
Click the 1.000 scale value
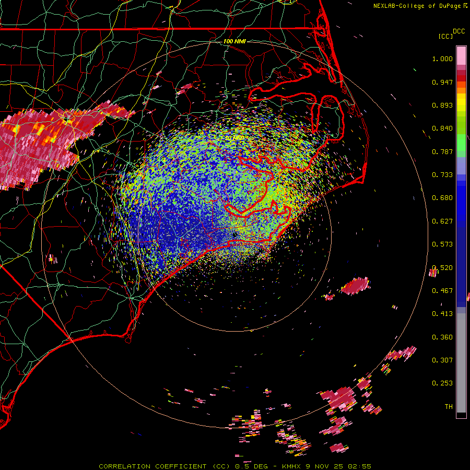442,58
